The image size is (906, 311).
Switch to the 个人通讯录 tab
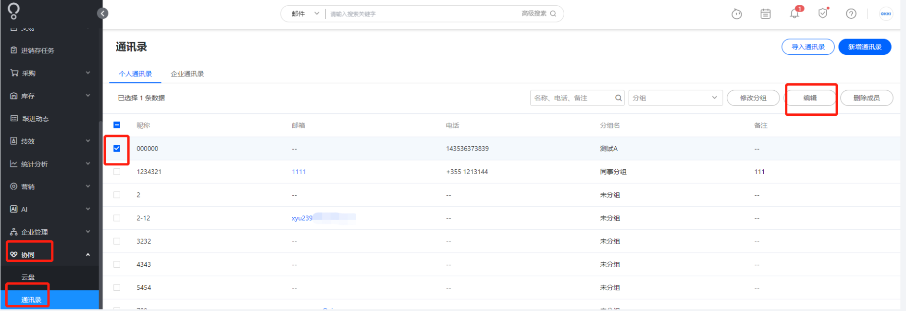[x=136, y=74]
